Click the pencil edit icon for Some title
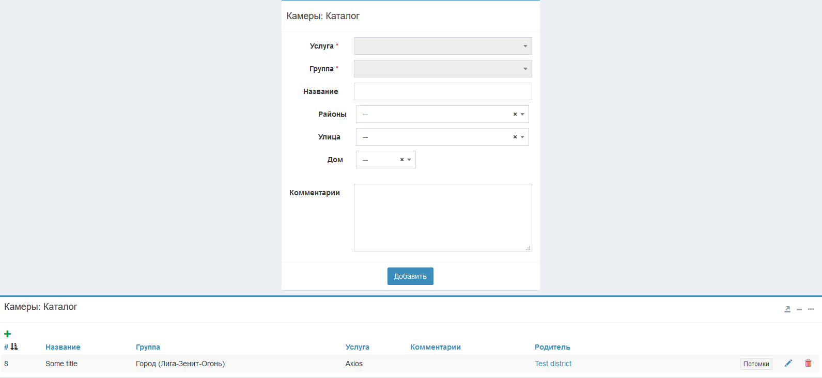822x378 pixels. coord(788,364)
